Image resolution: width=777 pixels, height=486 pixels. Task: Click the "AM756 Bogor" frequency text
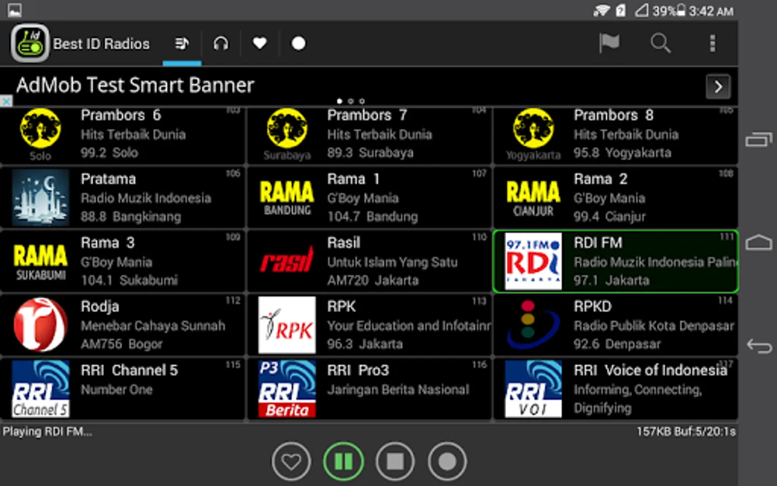[121, 344]
